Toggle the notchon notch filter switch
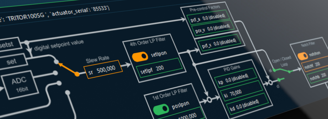This screenshot has height=119, width=328. 302,55
